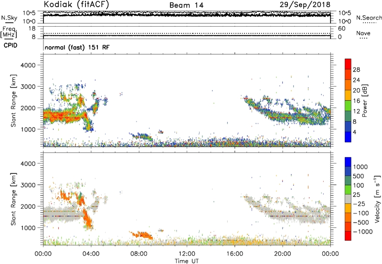The width and height of the screenshot is (382, 264).
Task: Click the 28 value on Power colorbar
Action: [x=356, y=70]
